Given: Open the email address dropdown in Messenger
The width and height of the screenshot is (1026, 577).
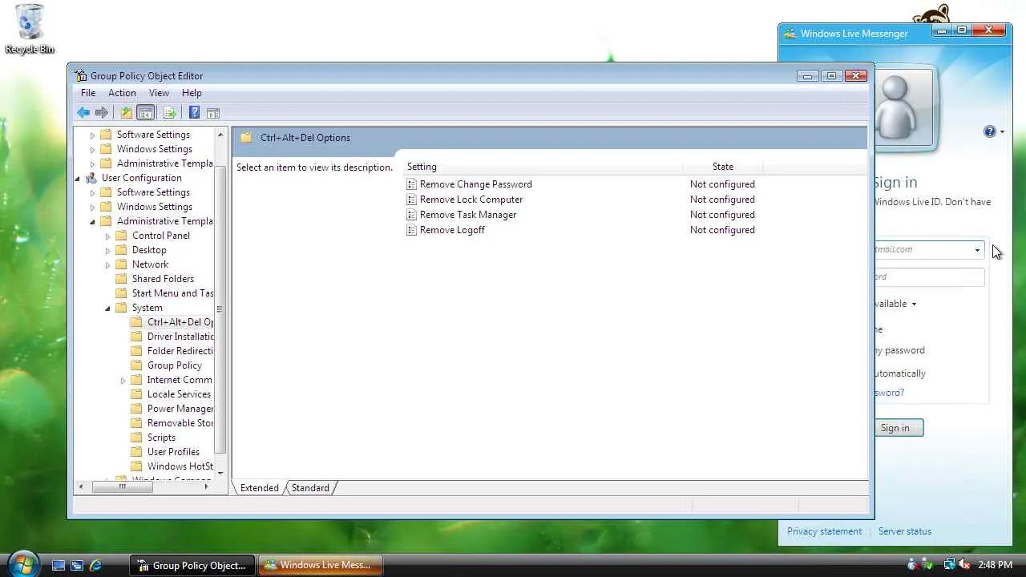Looking at the screenshot, I should 977,250.
